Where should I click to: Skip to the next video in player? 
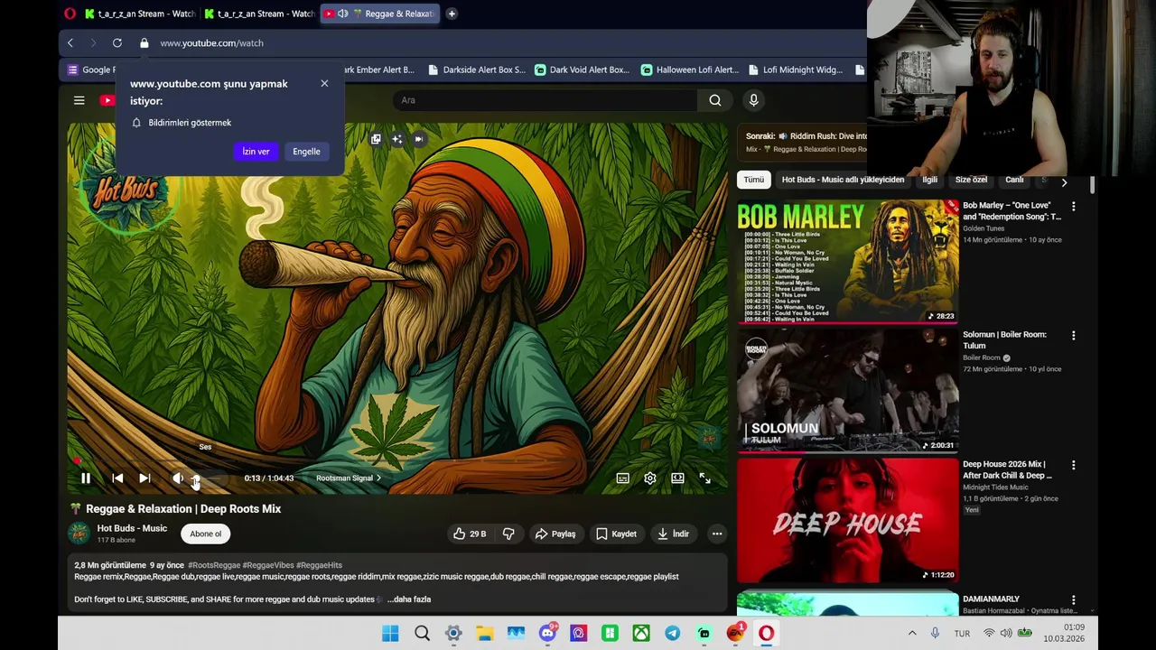click(144, 478)
